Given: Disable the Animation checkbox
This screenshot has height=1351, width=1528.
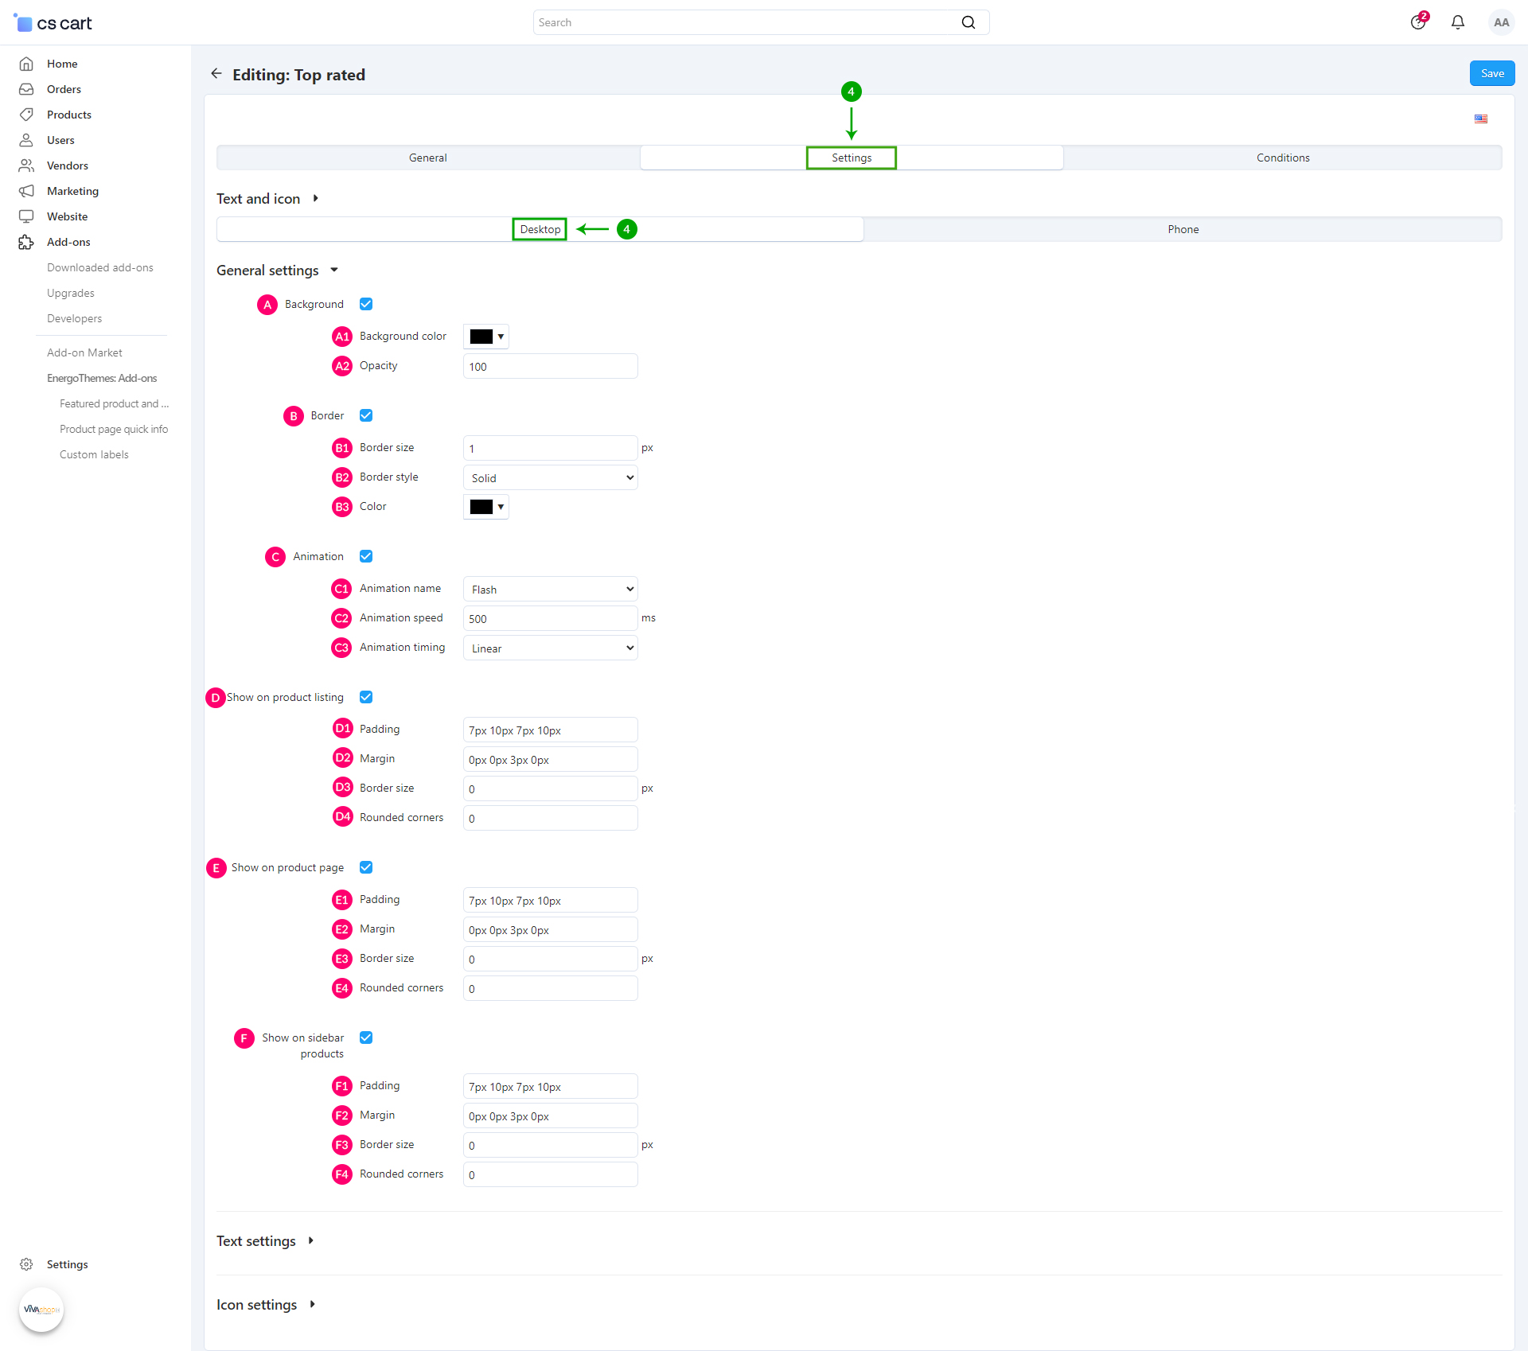Looking at the screenshot, I should pos(366,556).
